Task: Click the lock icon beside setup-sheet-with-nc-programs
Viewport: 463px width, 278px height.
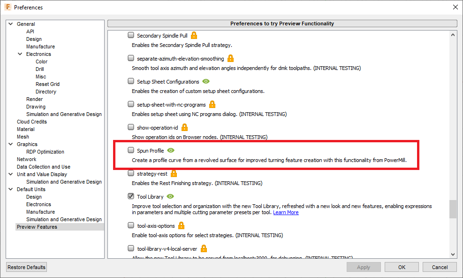Action: tap(213, 104)
